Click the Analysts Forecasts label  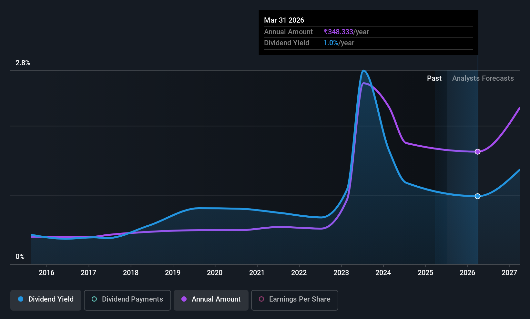click(x=483, y=78)
